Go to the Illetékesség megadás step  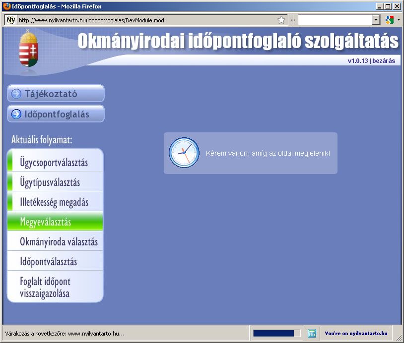coord(54,202)
